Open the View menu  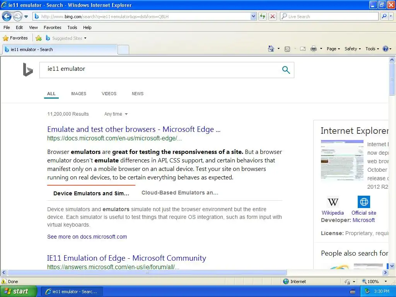(x=33, y=27)
